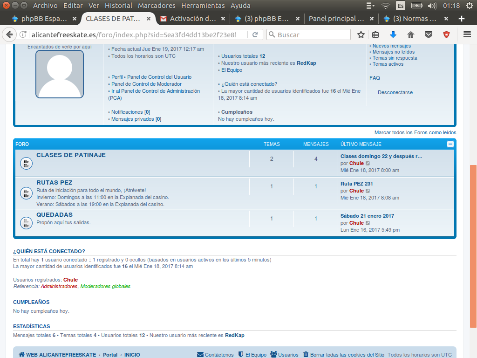The height and width of the screenshot is (358, 477).
Task: Reload the current forum page
Action: [x=255, y=35]
